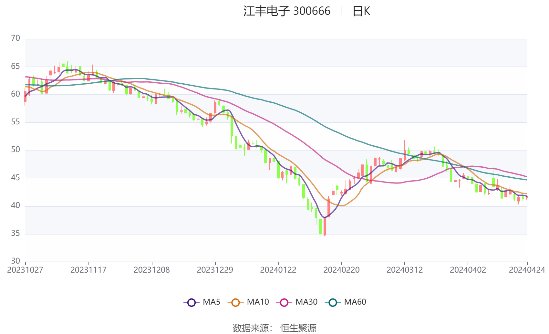Click the y-axis value 65
549x334 pixels.
coord(16,67)
